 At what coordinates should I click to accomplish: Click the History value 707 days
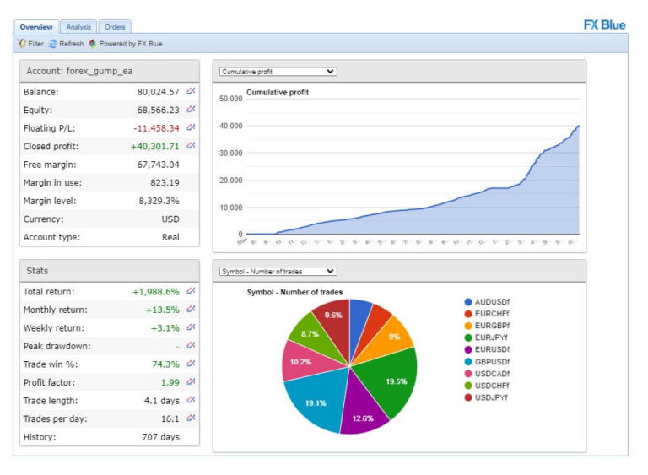coord(161,437)
